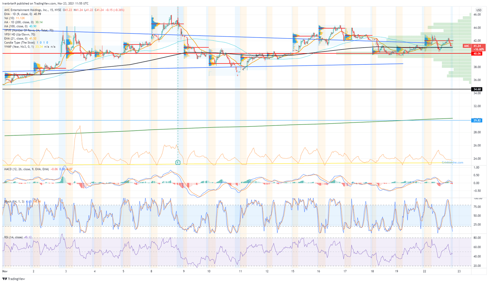Click the RSI (14, close) legend

pos(13,237)
